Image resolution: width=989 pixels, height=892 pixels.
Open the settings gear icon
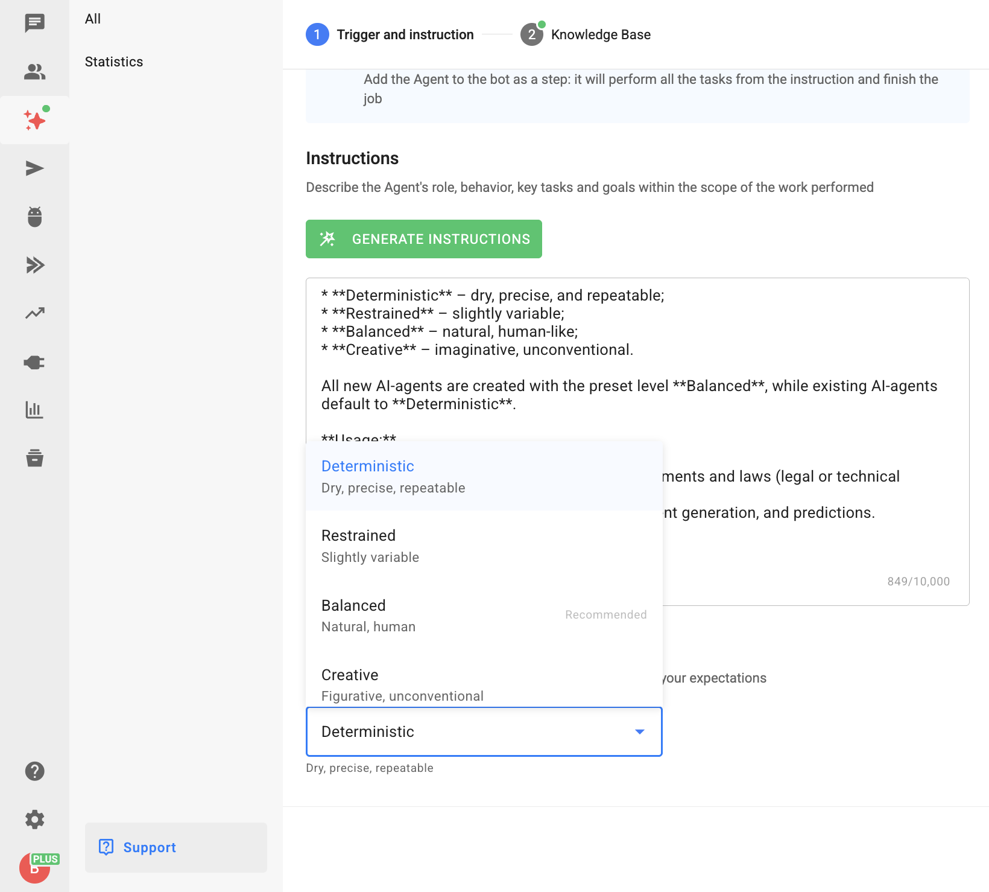[x=34, y=820]
